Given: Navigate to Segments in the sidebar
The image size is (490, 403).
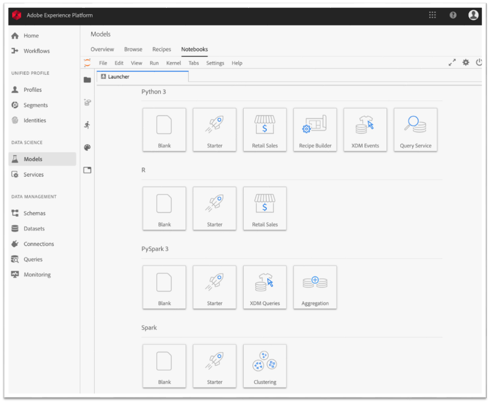Looking at the screenshot, I should point(36,105).
